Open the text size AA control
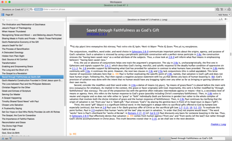232x141 pixels. [x=220, y=19]
